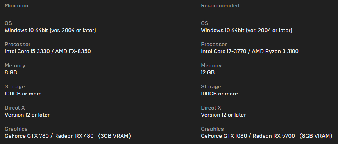Click minimum Direct X Version 12 text
Viewport: 338px width, 144px height.
tap(27, 115)
